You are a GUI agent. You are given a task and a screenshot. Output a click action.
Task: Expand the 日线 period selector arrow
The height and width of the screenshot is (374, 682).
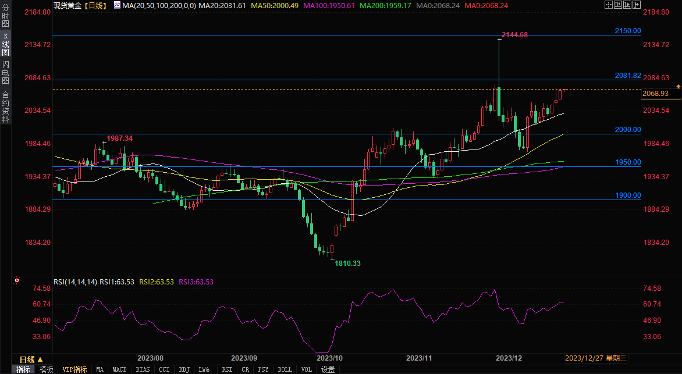40,359
